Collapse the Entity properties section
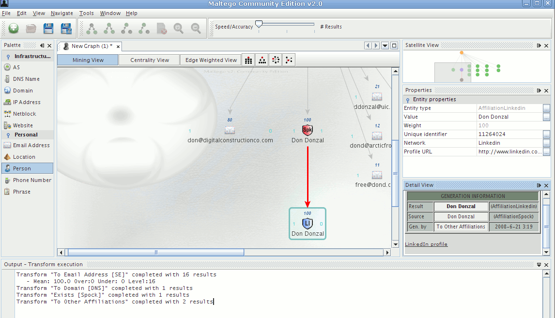 coord(408,100)
